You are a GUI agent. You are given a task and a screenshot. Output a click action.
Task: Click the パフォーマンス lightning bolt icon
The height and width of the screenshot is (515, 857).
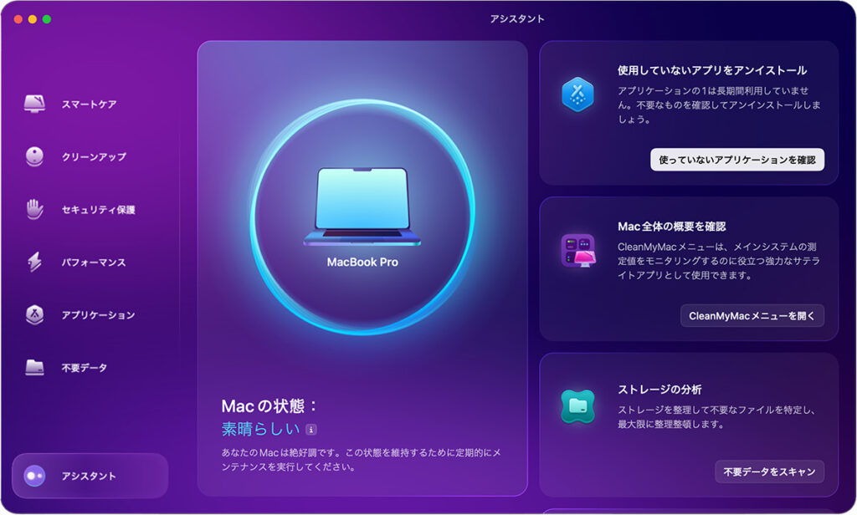(x=34, y=263)
